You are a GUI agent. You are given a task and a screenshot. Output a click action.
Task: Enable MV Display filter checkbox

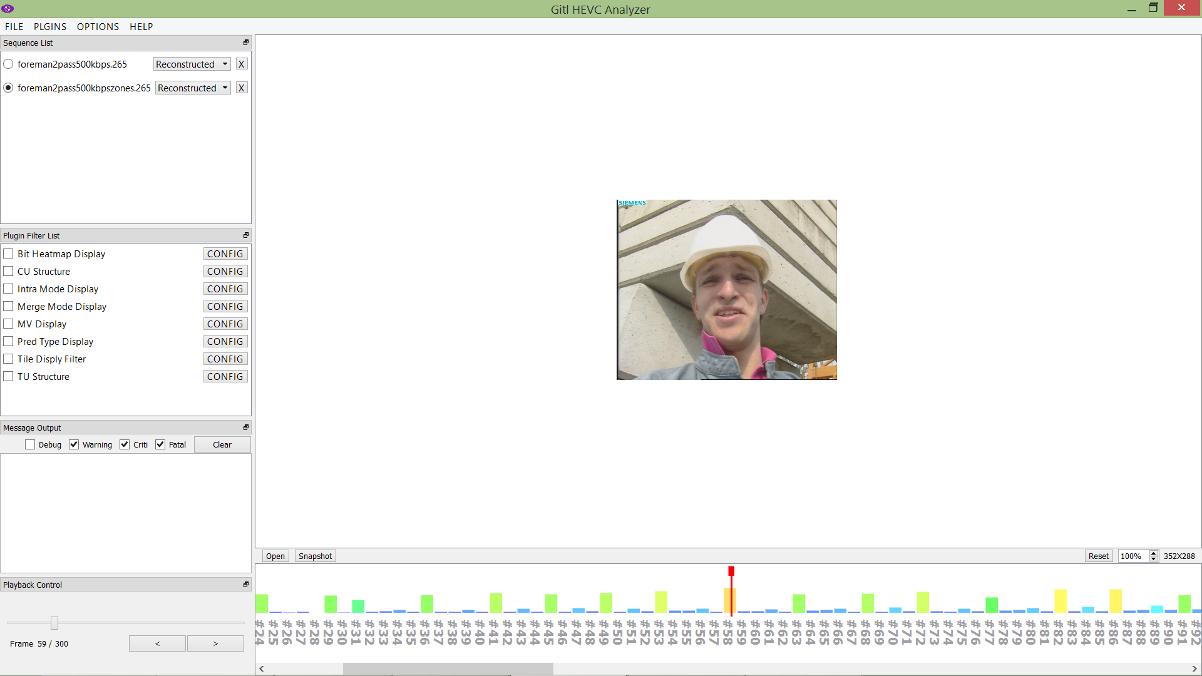coord(9,324)
